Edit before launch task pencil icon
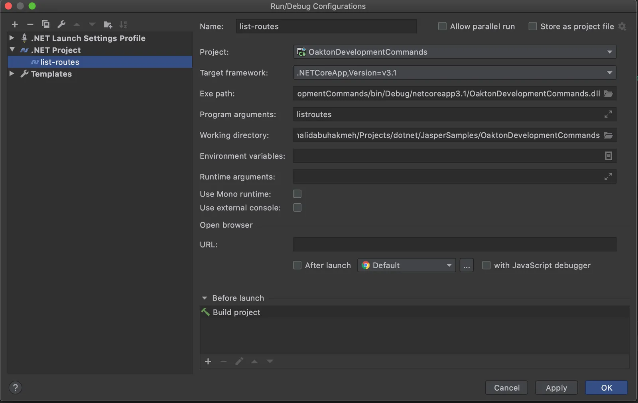This screenshot has width=638, height=403. [239, 361]
